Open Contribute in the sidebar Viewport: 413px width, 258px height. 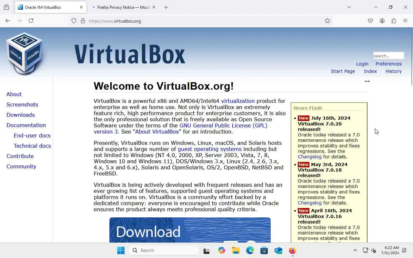pos(20,156)
